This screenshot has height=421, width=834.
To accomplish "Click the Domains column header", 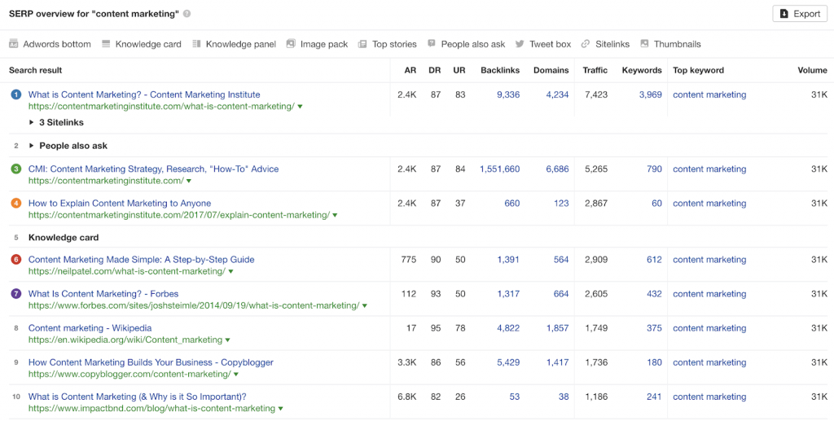I will pyautogui.click(x=551, y=70).
